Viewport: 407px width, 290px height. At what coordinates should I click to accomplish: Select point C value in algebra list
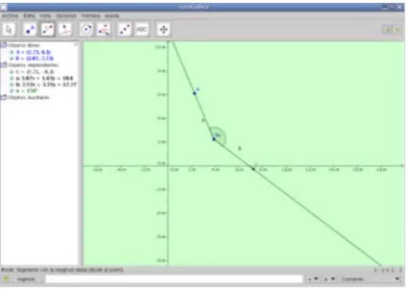click(35, 72)
